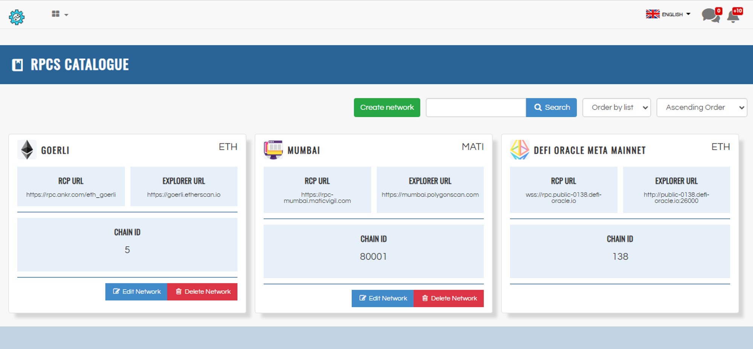Edit the Mumbai network
753x349 pixels.
(383, 299)
